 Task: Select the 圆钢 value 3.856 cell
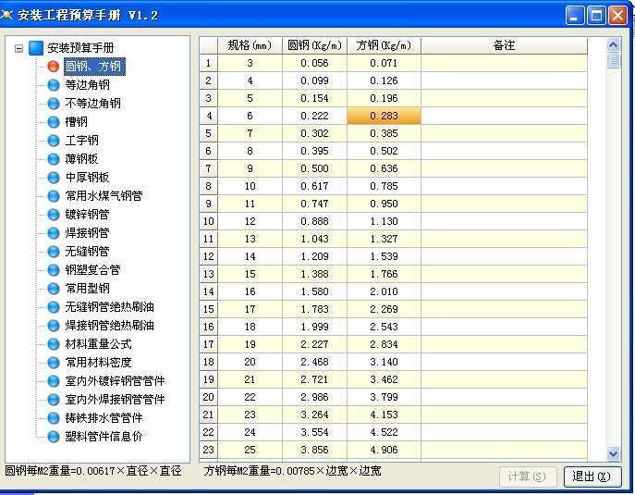314,450
